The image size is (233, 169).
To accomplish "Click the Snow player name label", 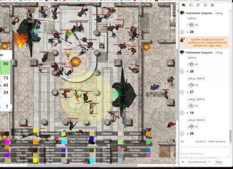I will tap(78, 133).
